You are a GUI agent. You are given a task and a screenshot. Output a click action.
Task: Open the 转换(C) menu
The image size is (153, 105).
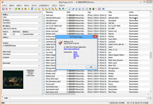(27, 5)
